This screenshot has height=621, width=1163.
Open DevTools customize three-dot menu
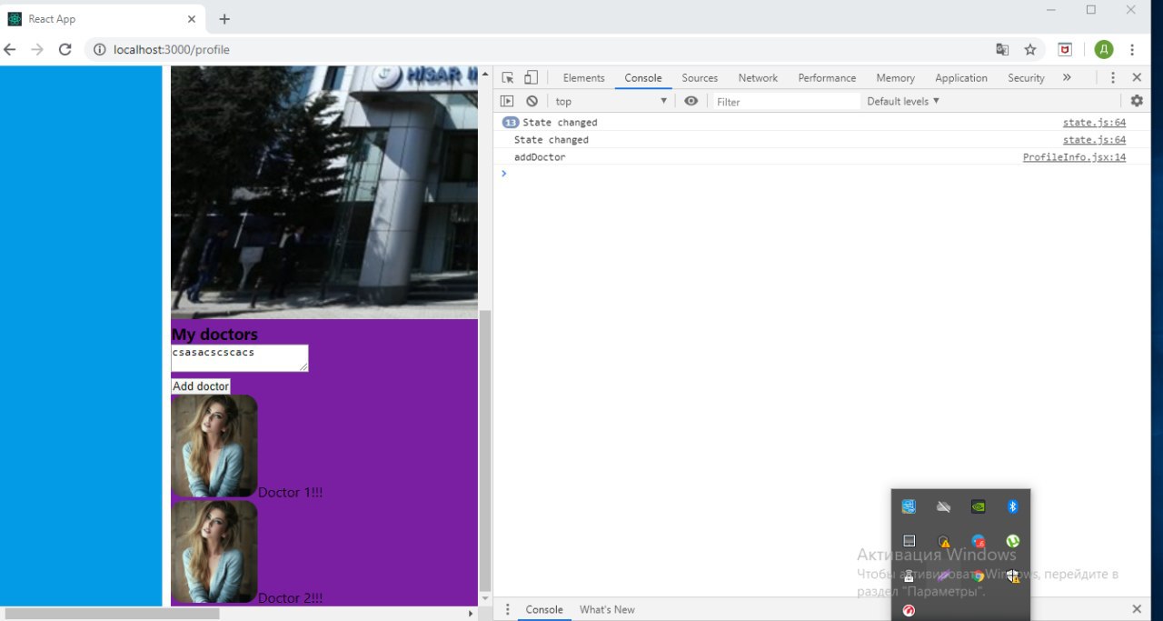pos(1112,78)
